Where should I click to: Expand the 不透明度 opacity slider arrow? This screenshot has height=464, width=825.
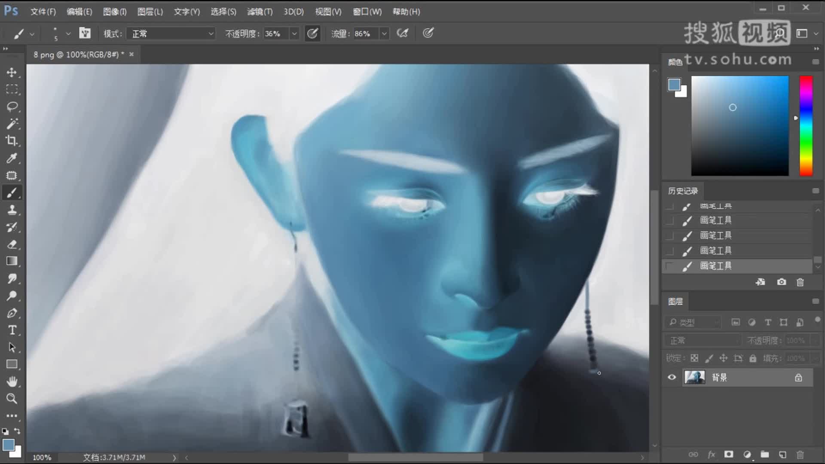point(294,34)
